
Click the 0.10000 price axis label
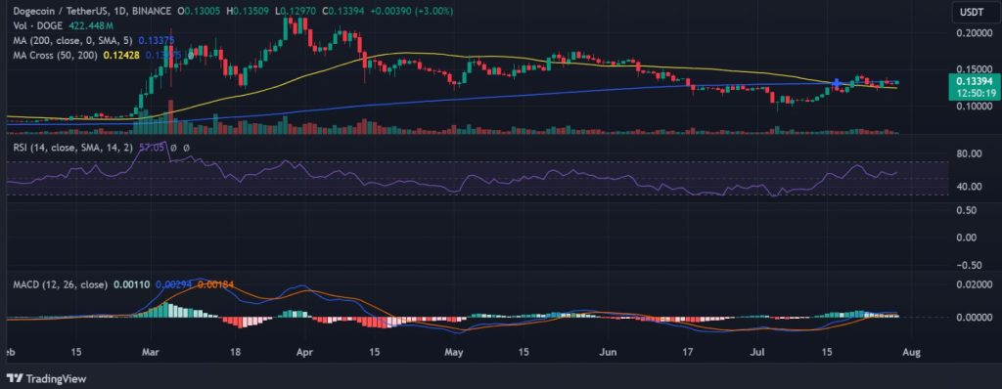coord(974,107)
